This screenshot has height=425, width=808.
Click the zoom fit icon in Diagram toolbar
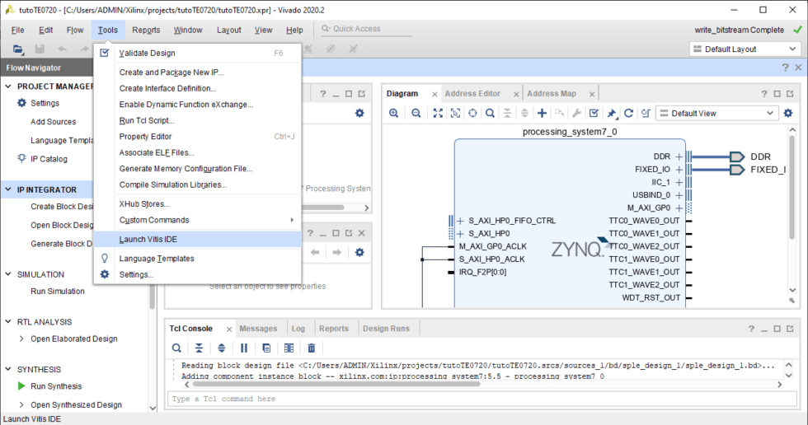[x=436, y=113]
